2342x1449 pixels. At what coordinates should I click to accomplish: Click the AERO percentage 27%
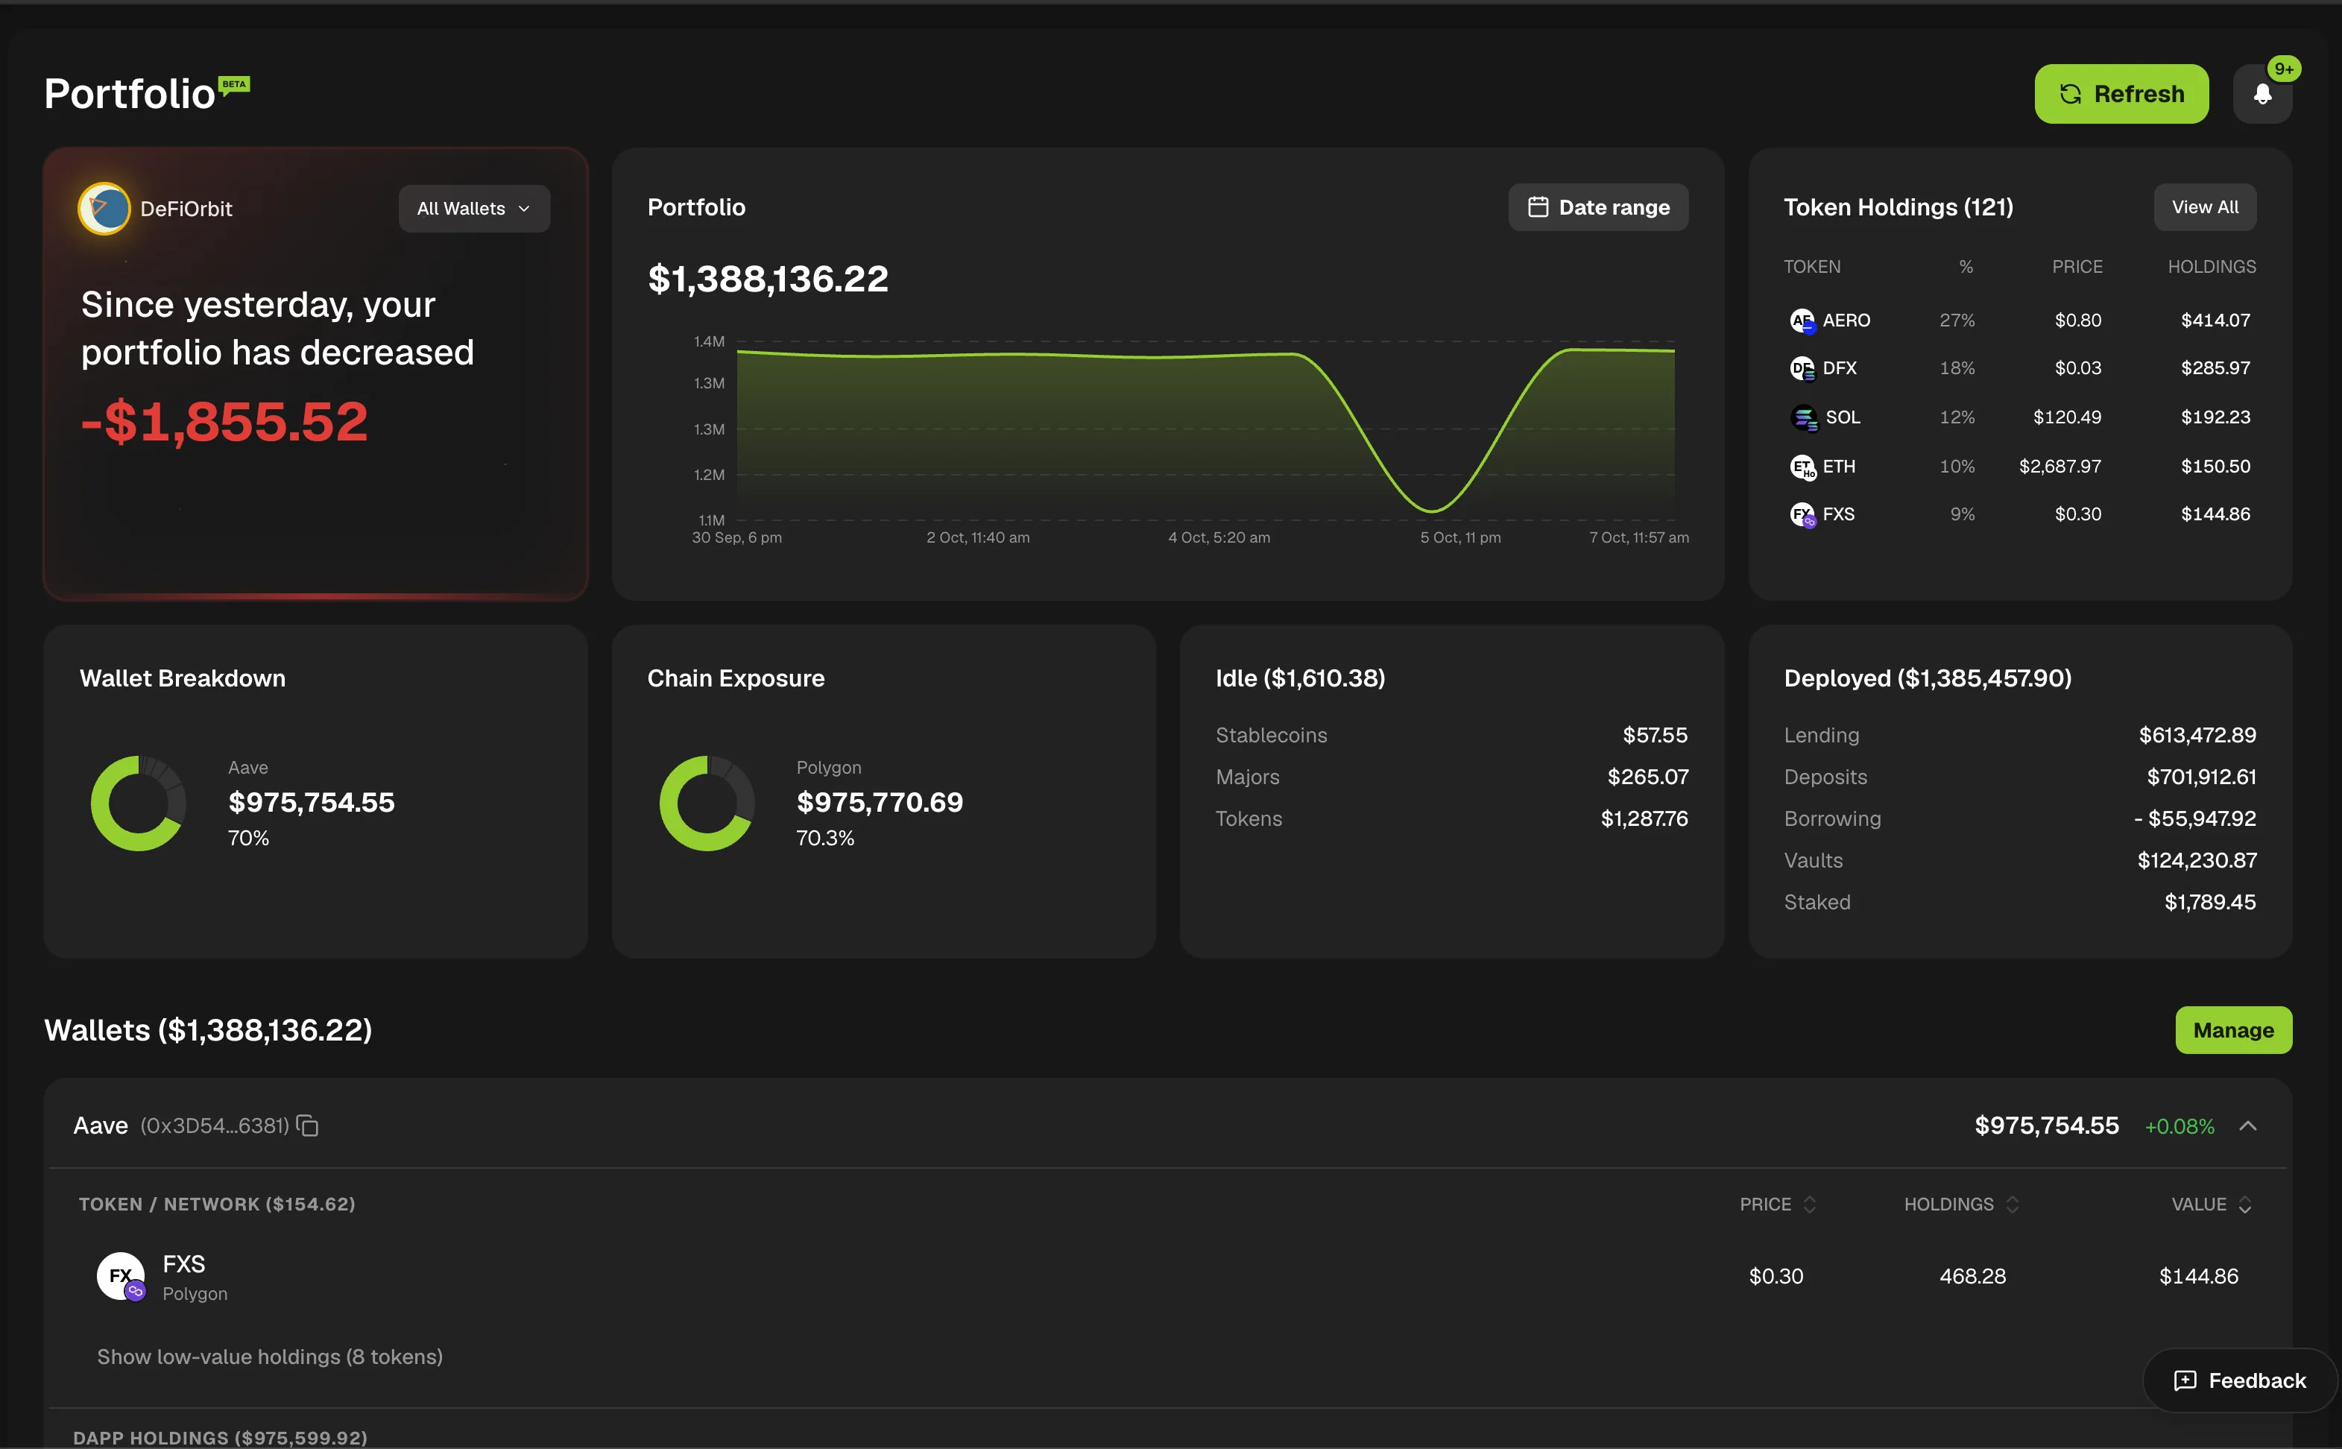1957,320
